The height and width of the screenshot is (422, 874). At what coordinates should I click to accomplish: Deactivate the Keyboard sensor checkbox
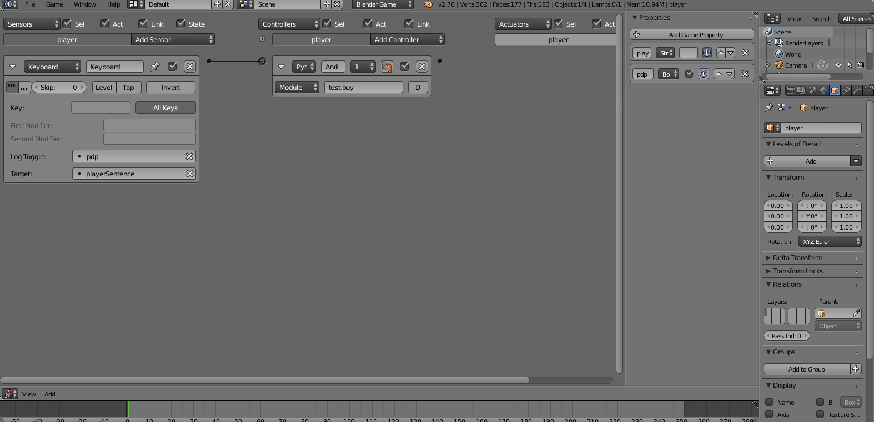(173, 67)
